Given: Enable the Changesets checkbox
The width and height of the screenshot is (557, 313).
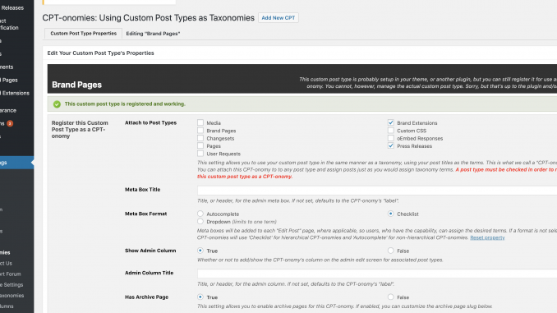Looking at the screenshot, I should point(200,138).
